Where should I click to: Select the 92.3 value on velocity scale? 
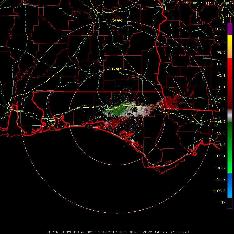click(221, 41)
